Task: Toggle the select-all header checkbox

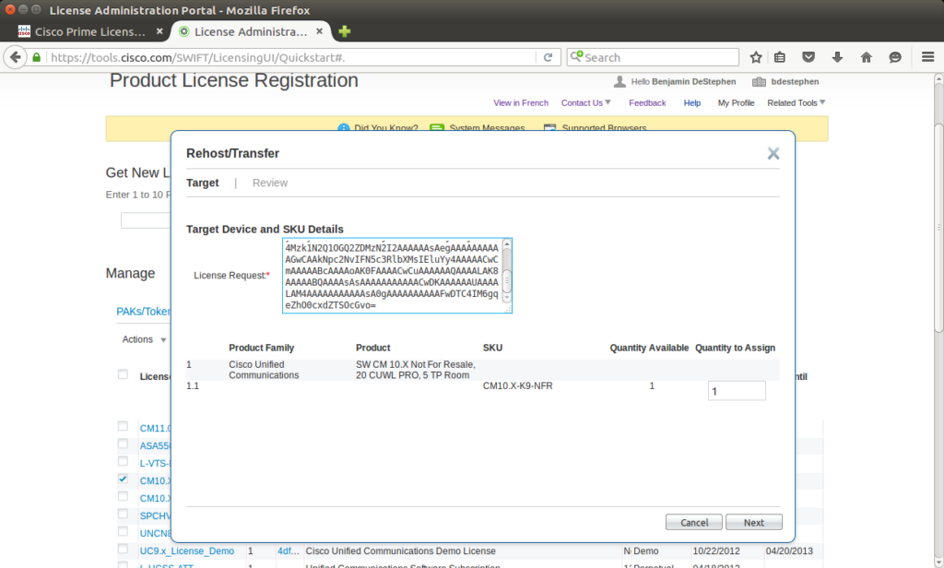Action: [123, 374]
